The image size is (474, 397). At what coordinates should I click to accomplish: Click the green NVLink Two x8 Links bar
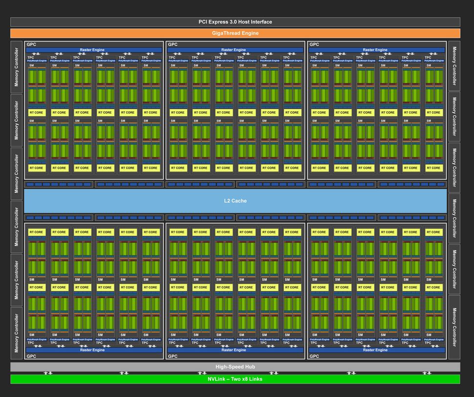point(235,379)
